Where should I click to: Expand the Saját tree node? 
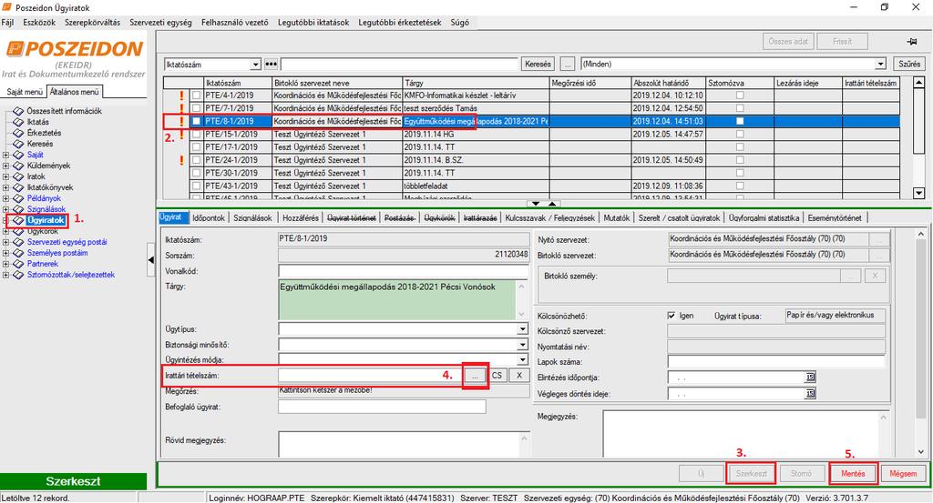[x=6, y=155]
